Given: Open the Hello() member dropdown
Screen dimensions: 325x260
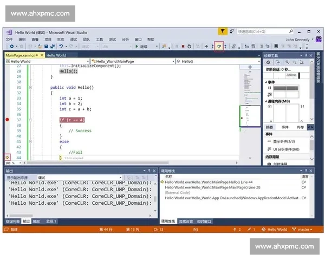Looking at the screenshot, I should [x=259, y=61].
